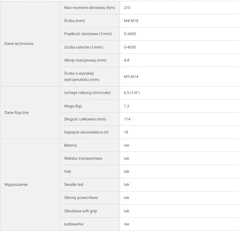
Task: Click the M5-M14 high-strength screw value
Action: pyautogui.click(x=131, y=76)
